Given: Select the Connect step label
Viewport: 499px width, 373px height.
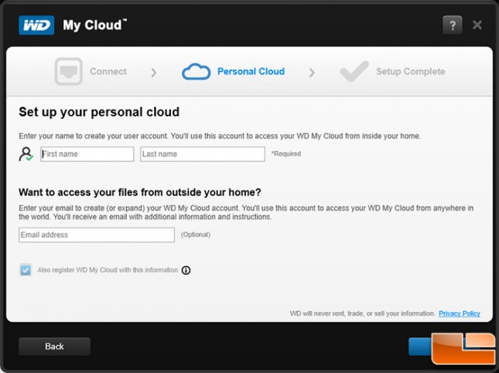Looking at the screenshot, I should (x=108, y=72).
